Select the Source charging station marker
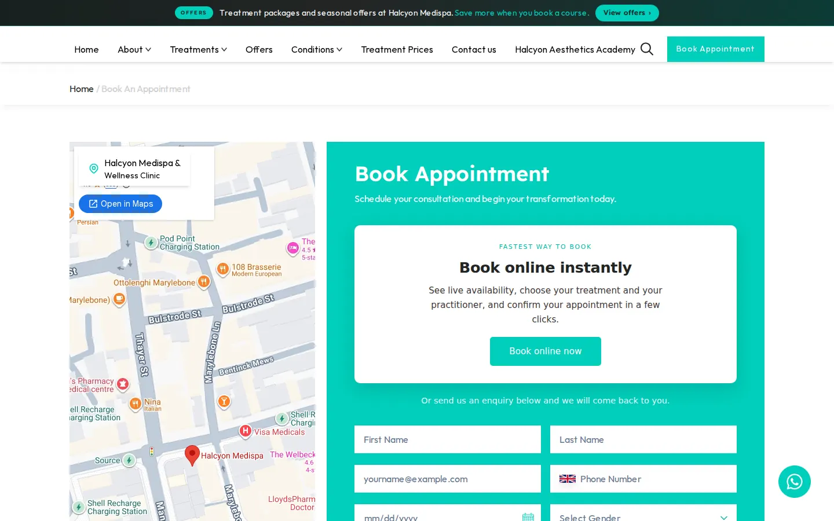The width and height of the screenshot is (834, 521). pos(129,460)
